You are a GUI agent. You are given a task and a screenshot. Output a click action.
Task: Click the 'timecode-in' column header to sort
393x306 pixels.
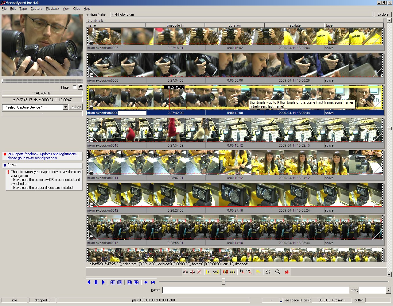(175, 25)
